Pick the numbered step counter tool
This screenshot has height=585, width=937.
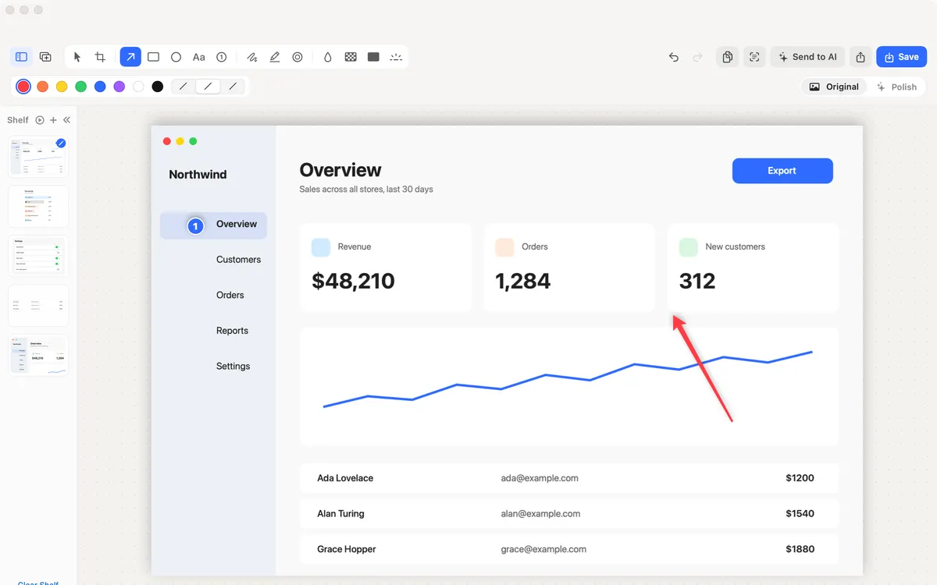tap(222, 57)
